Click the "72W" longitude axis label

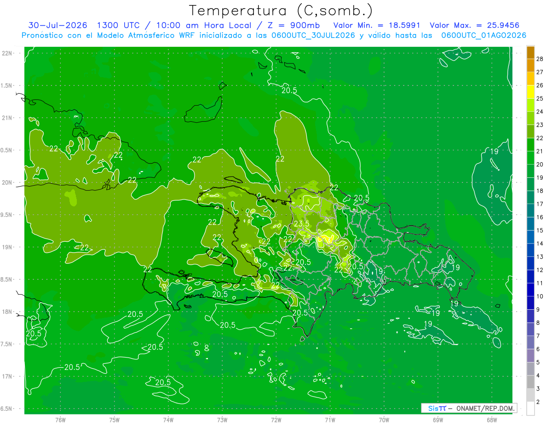[x=276, y=420]
